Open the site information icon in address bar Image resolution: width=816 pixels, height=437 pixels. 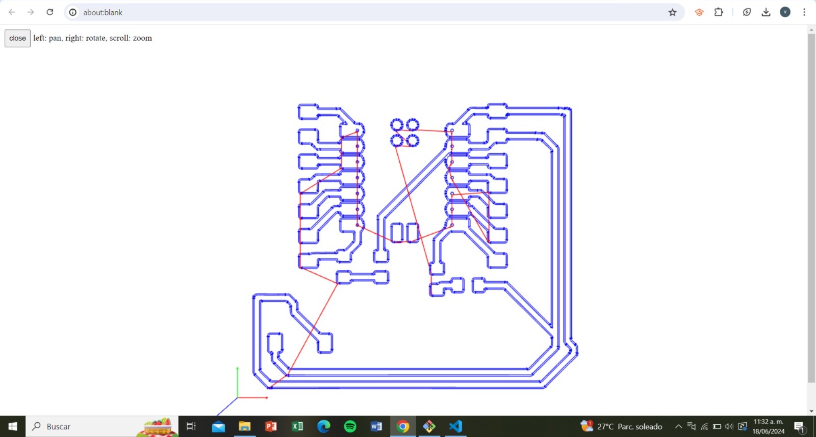pos(73,12)
